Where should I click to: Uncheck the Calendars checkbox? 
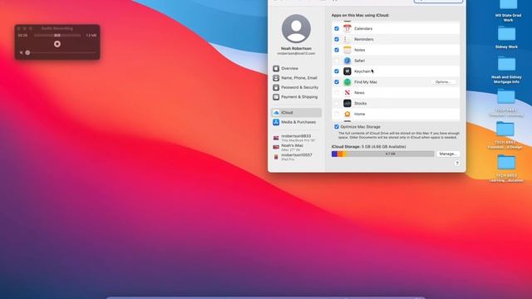click(x=337, y=29)
